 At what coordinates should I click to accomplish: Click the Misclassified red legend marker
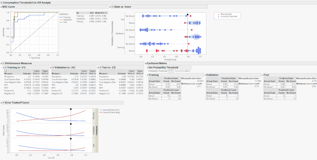tap(219, 14)
